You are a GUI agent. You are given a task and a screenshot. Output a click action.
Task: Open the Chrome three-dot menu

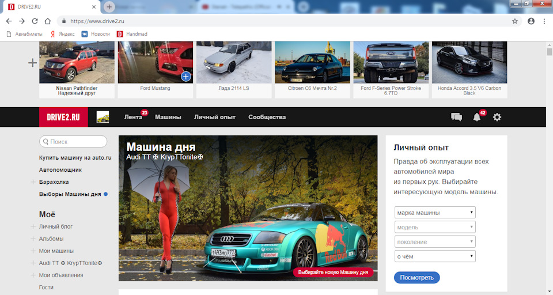[544, 21]
